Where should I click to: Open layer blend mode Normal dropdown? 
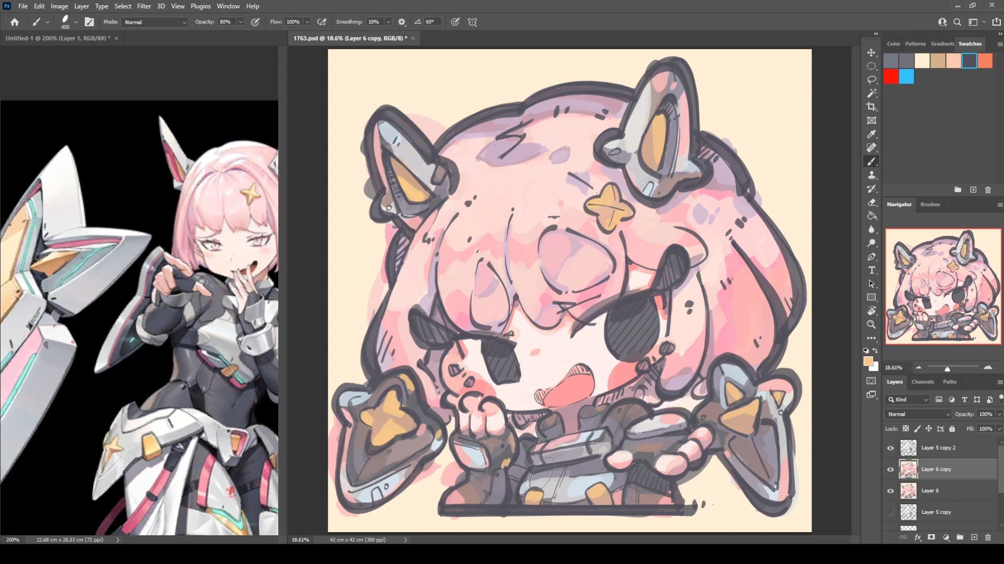918,414
